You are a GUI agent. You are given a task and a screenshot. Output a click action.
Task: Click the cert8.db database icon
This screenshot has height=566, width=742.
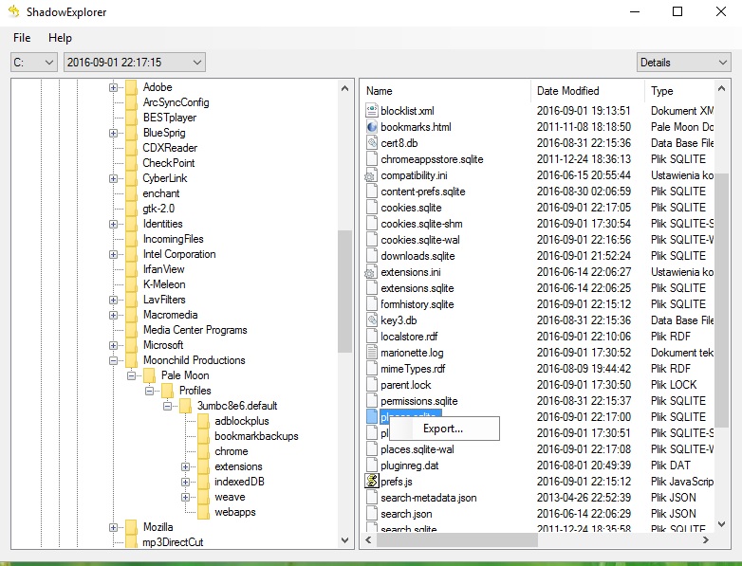(372, 143)
